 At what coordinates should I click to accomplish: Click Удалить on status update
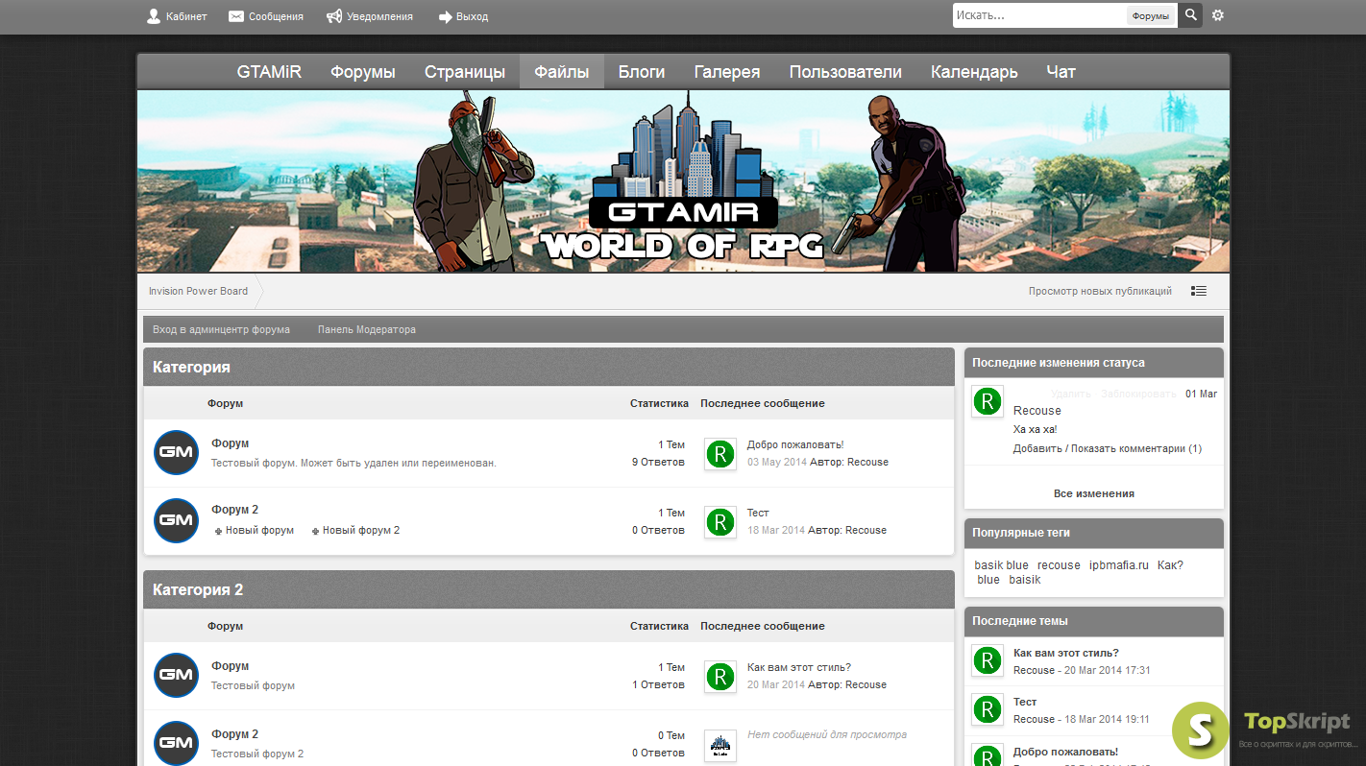[x=1071, y=394]
